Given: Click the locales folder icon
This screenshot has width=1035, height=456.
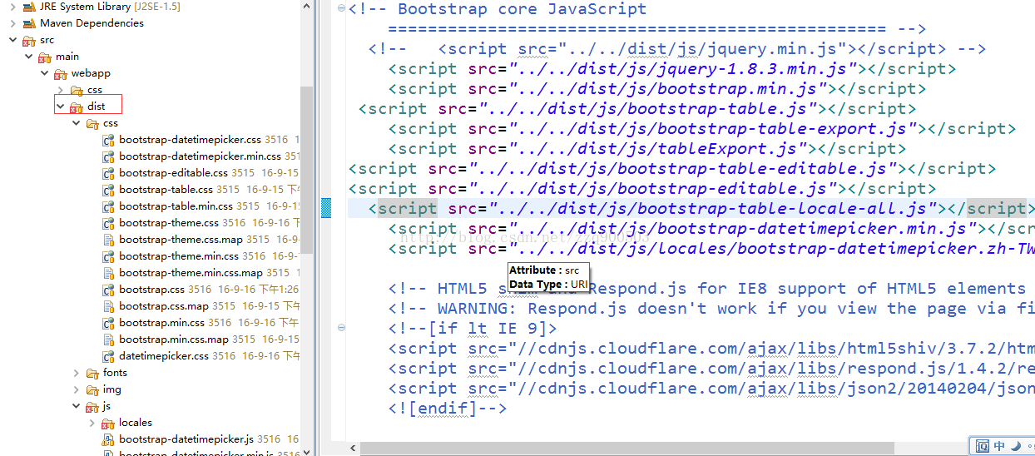Looking at the screenshot, I should coord(107,423).
